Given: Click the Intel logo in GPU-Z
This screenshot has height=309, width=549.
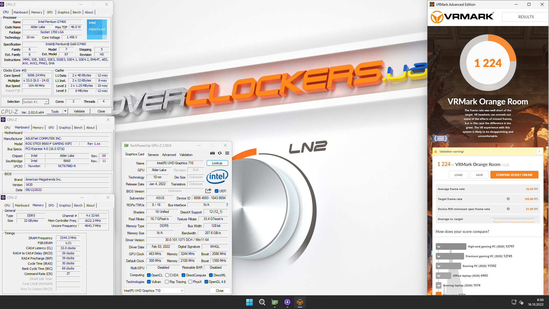Looking at the screenshot, I should (217, 177).
